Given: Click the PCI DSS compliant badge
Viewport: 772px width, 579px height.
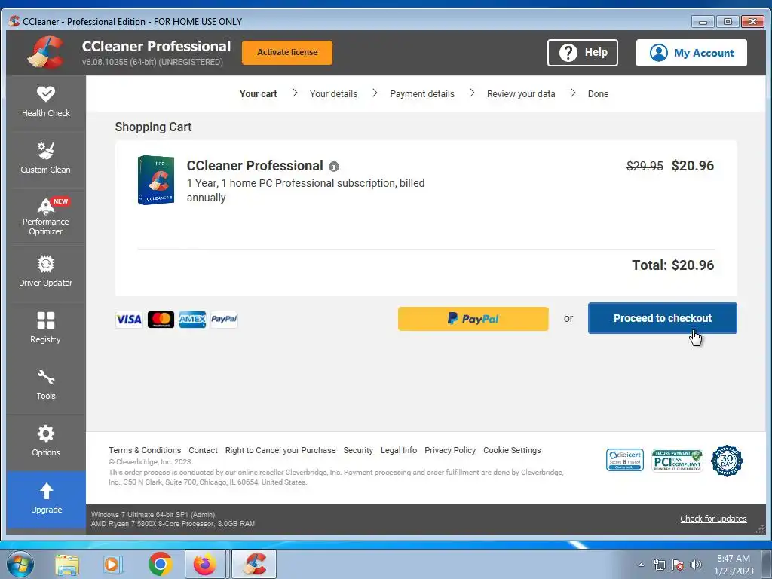Looking at the screenshot, I should (x=677, y=461).
